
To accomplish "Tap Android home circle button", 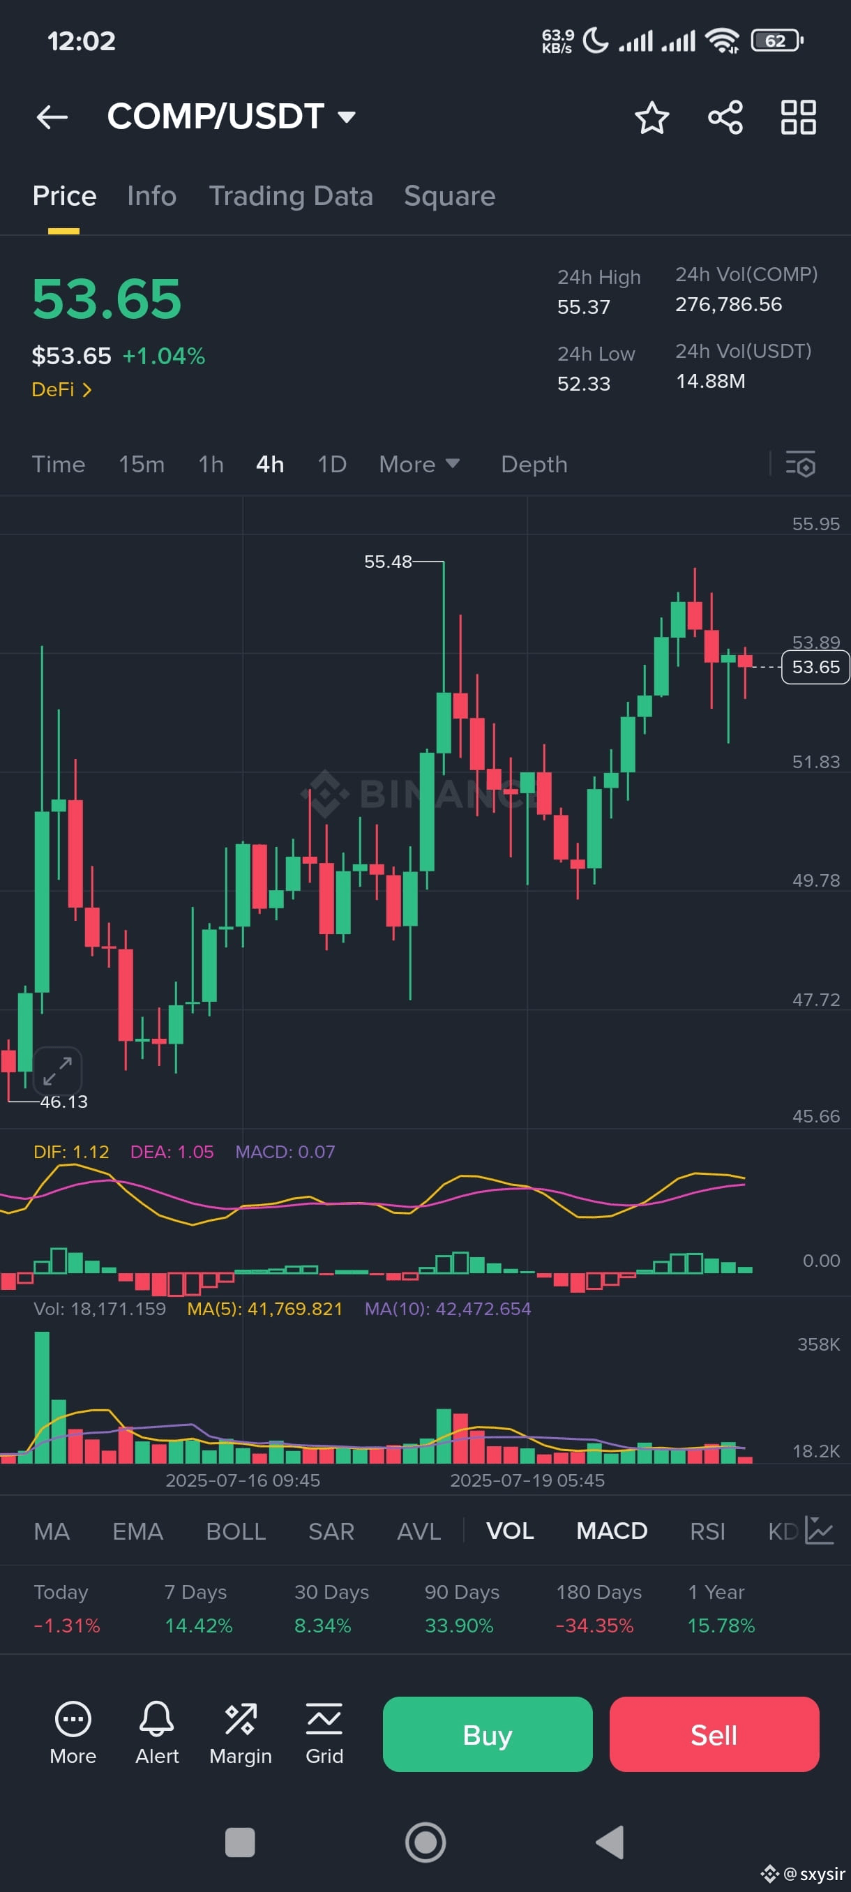I will click(425, 1842).
